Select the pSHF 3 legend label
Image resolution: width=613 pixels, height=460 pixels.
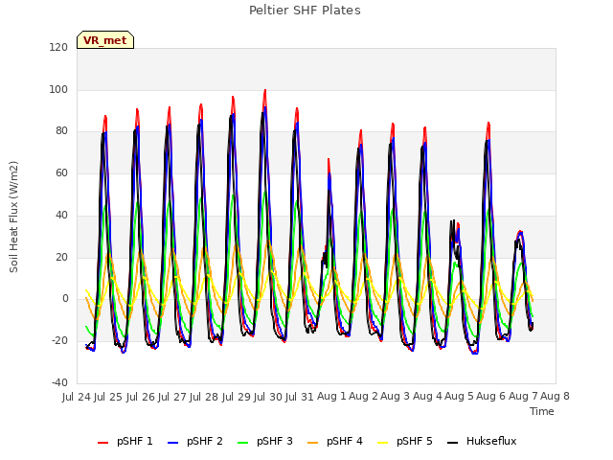click(275, 441)
